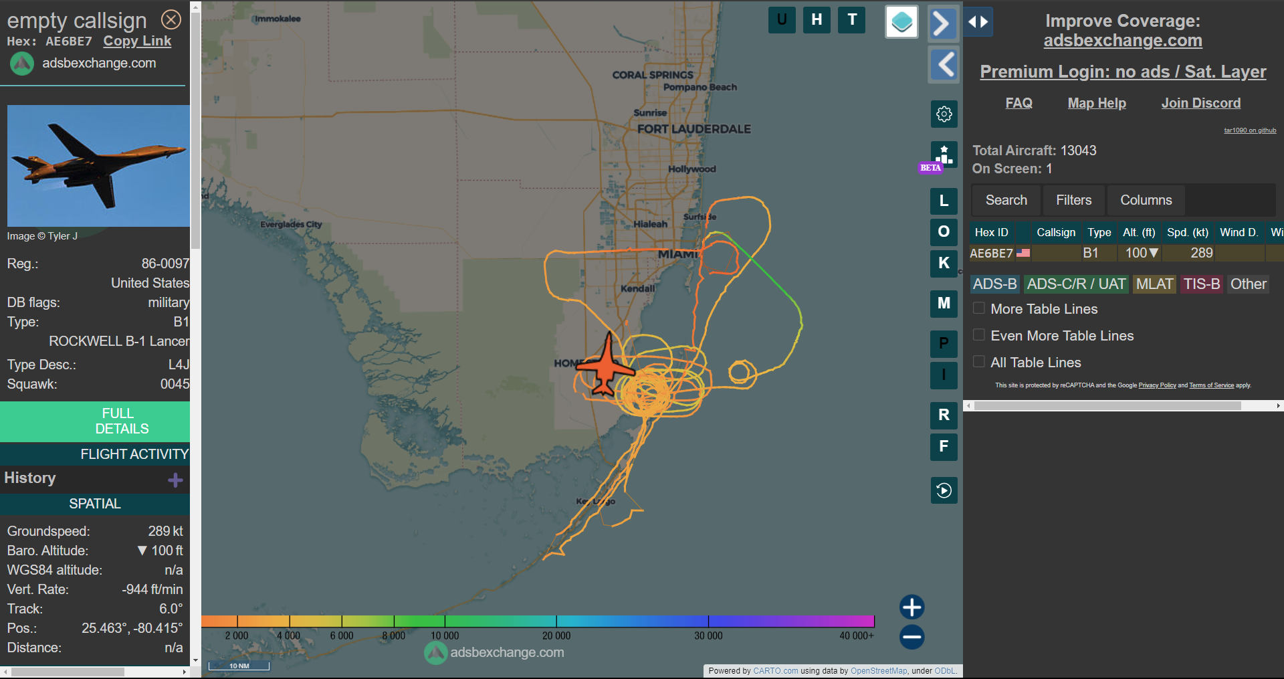Open the map layers selector
The image size is (1284, 679).
[x=901, y=22]
